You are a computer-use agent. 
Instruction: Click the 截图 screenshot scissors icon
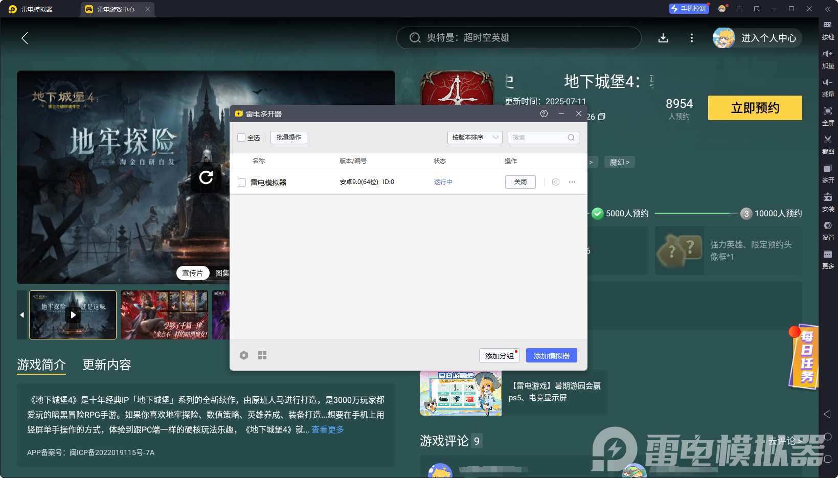[827, 140]
